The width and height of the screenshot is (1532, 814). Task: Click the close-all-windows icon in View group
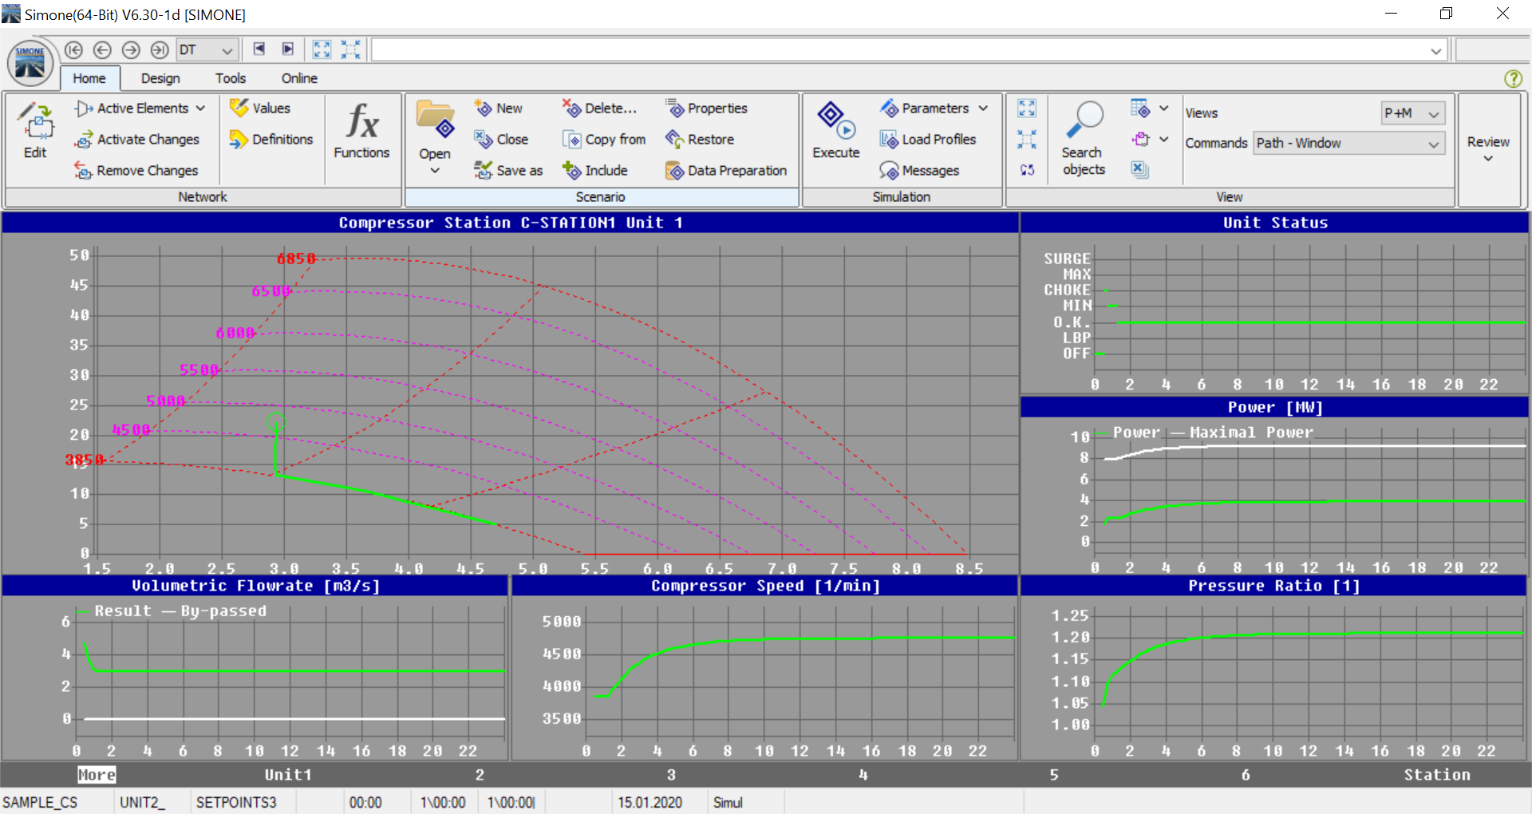1139,169
